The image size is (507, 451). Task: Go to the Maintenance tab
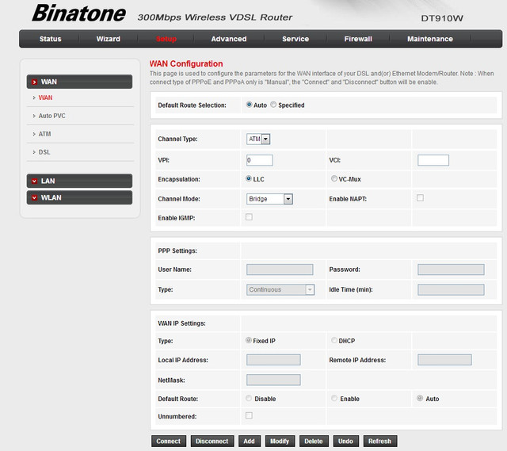pos(430,39)
